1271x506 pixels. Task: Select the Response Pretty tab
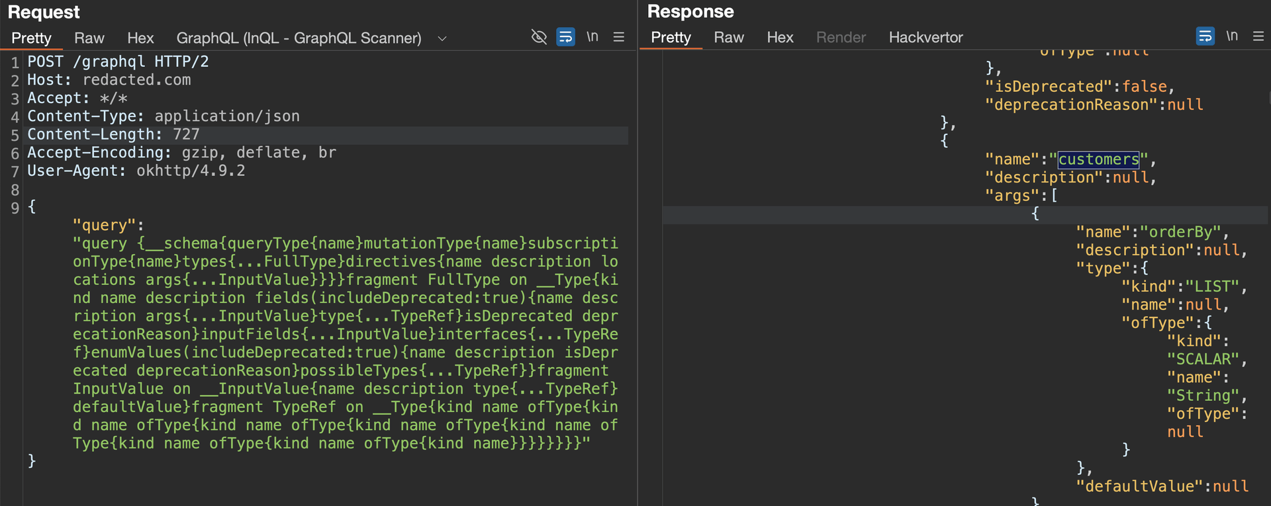click(671, 38)
